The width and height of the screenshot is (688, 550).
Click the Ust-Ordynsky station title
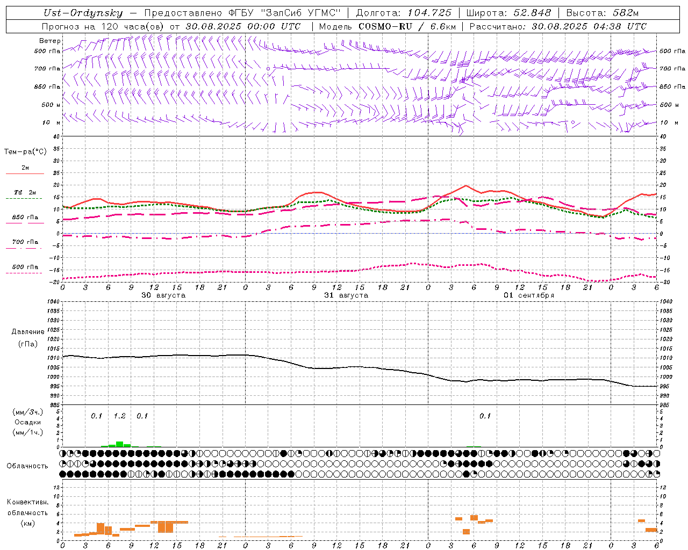[x=83, y=13]
